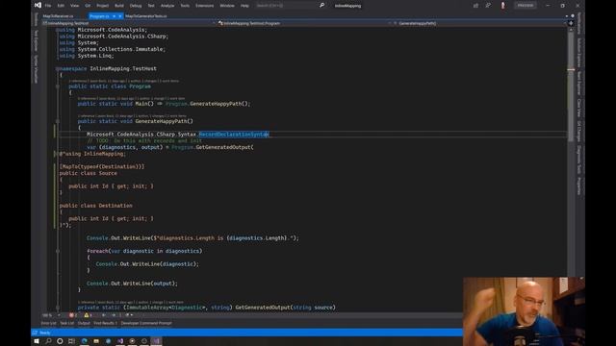Viewport: 616px width, 346px height.
Task: Open the Test menu
Action: [151, 6]
